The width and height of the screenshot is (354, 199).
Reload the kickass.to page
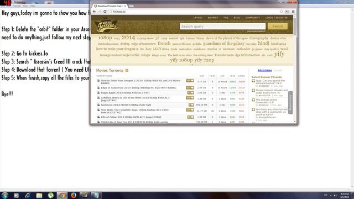[105, 12]
